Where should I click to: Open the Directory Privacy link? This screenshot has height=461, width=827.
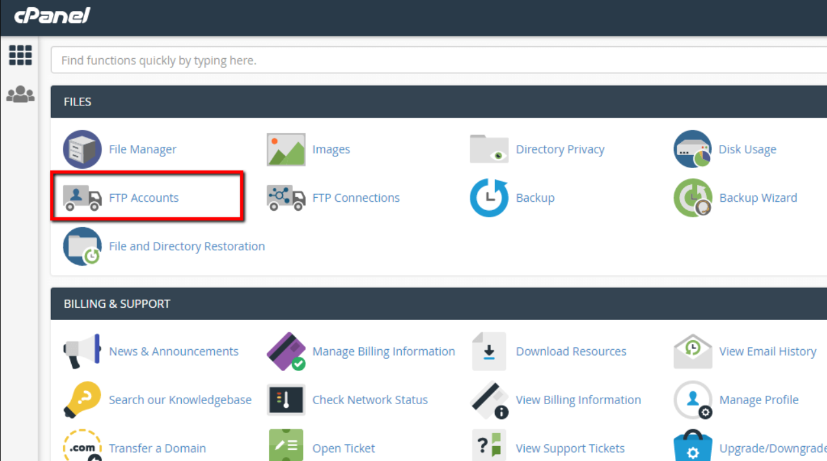tap(560, 149)
